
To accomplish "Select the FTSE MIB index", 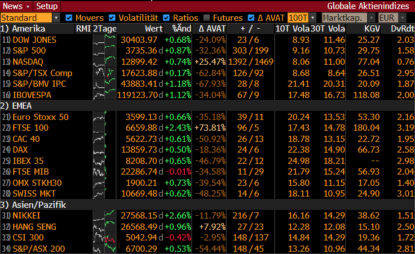I will point(30,172).
